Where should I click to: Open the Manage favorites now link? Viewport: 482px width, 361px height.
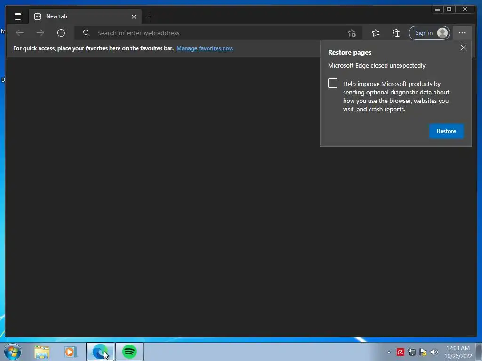tap(205, 48)
